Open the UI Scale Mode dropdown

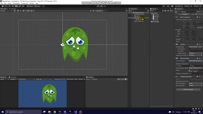195,61
